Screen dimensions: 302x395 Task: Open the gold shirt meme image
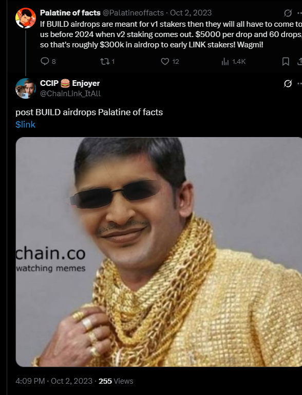(159, 252)
